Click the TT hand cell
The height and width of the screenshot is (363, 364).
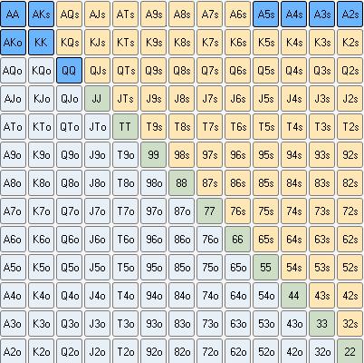tap(125, 126)
